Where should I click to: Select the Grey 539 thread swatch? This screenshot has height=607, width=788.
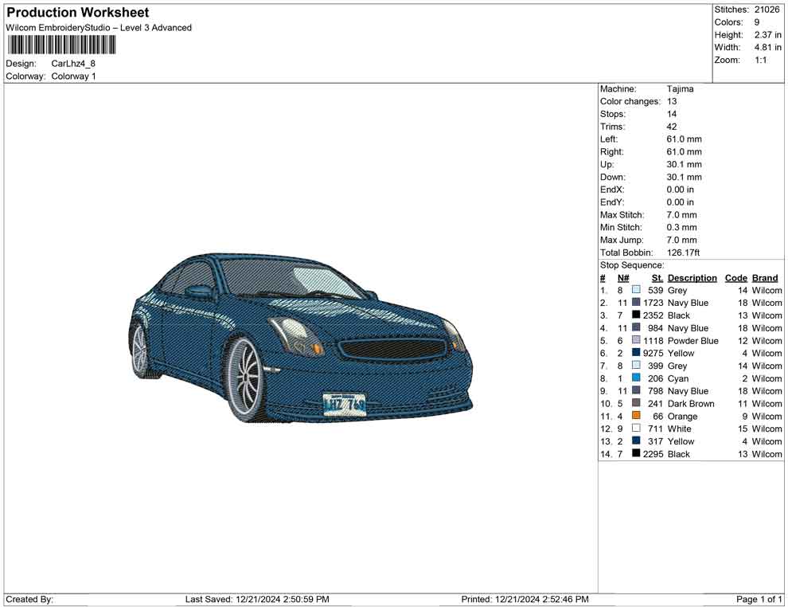point(636,290)
